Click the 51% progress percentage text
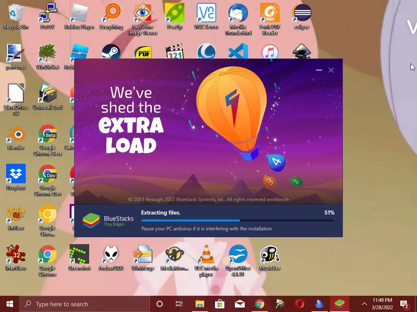 pos(329,212)
